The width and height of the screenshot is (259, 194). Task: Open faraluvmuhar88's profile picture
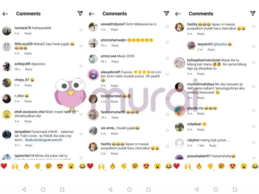(93, 115)
